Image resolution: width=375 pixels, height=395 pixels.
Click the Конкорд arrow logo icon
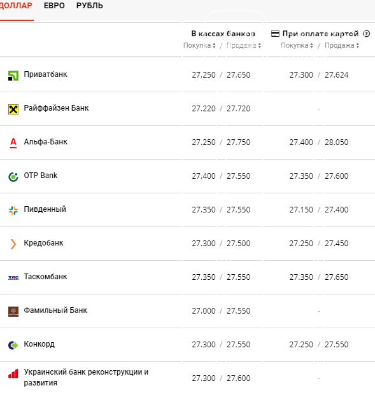click(x=13, y=345)
